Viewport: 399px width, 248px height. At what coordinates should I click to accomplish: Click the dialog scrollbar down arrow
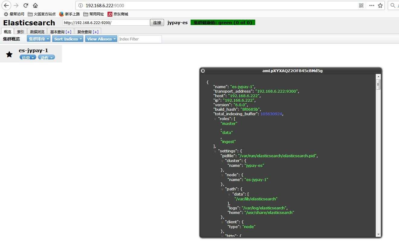coord(378,234)
